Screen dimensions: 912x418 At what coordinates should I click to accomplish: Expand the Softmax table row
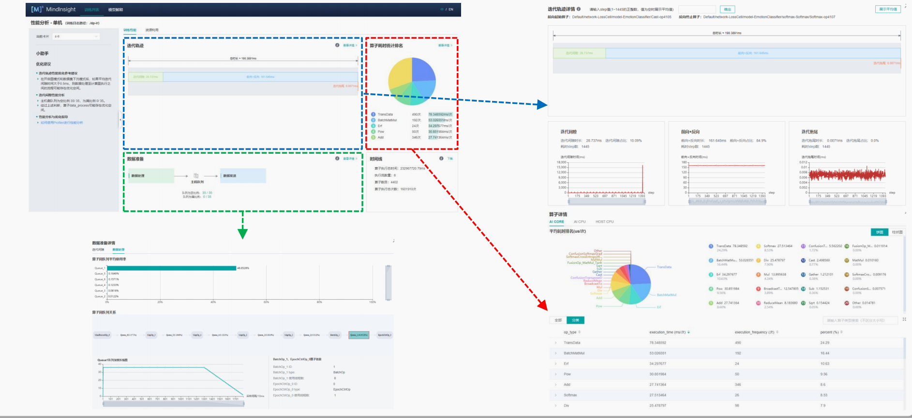pos(555,395)
